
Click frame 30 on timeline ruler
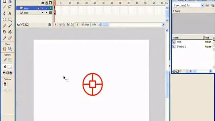pos(103,3)
